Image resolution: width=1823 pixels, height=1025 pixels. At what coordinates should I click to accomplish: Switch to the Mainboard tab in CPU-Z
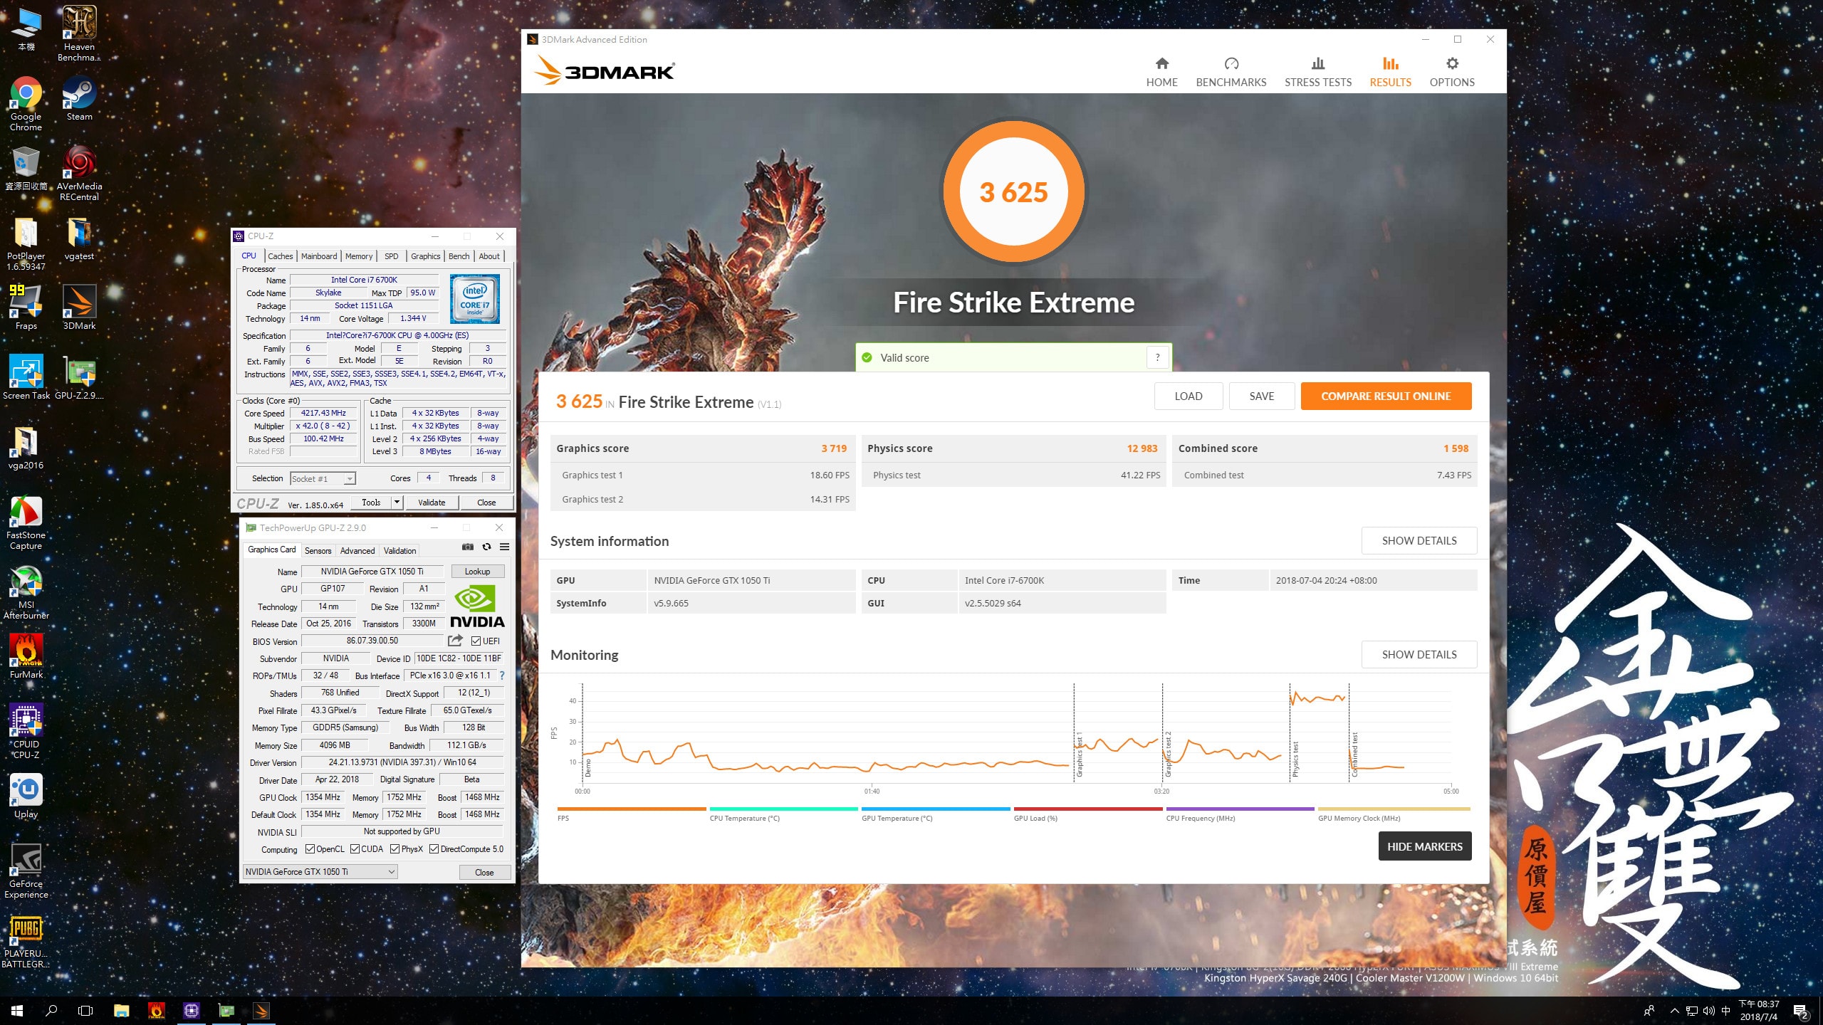(x=319, y=256)
